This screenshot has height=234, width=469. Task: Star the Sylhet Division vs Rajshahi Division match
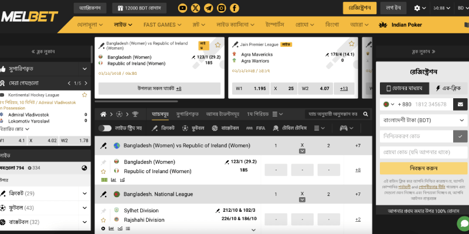click(x=103, y=220)
